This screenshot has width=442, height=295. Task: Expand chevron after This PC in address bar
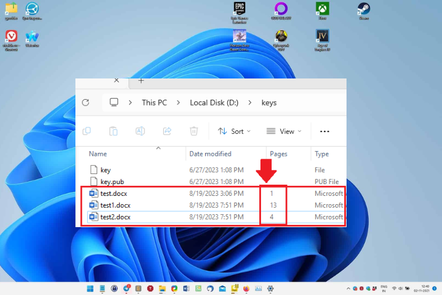pyautogui.click(x=178, y=103)
